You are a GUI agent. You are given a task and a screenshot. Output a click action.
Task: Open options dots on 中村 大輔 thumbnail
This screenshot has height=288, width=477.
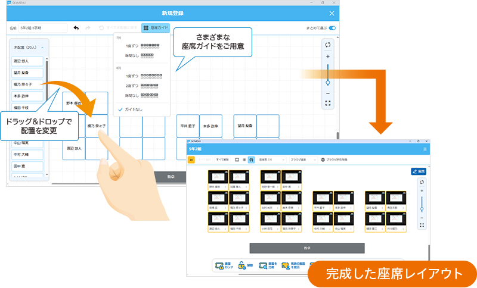coord(330,229)
